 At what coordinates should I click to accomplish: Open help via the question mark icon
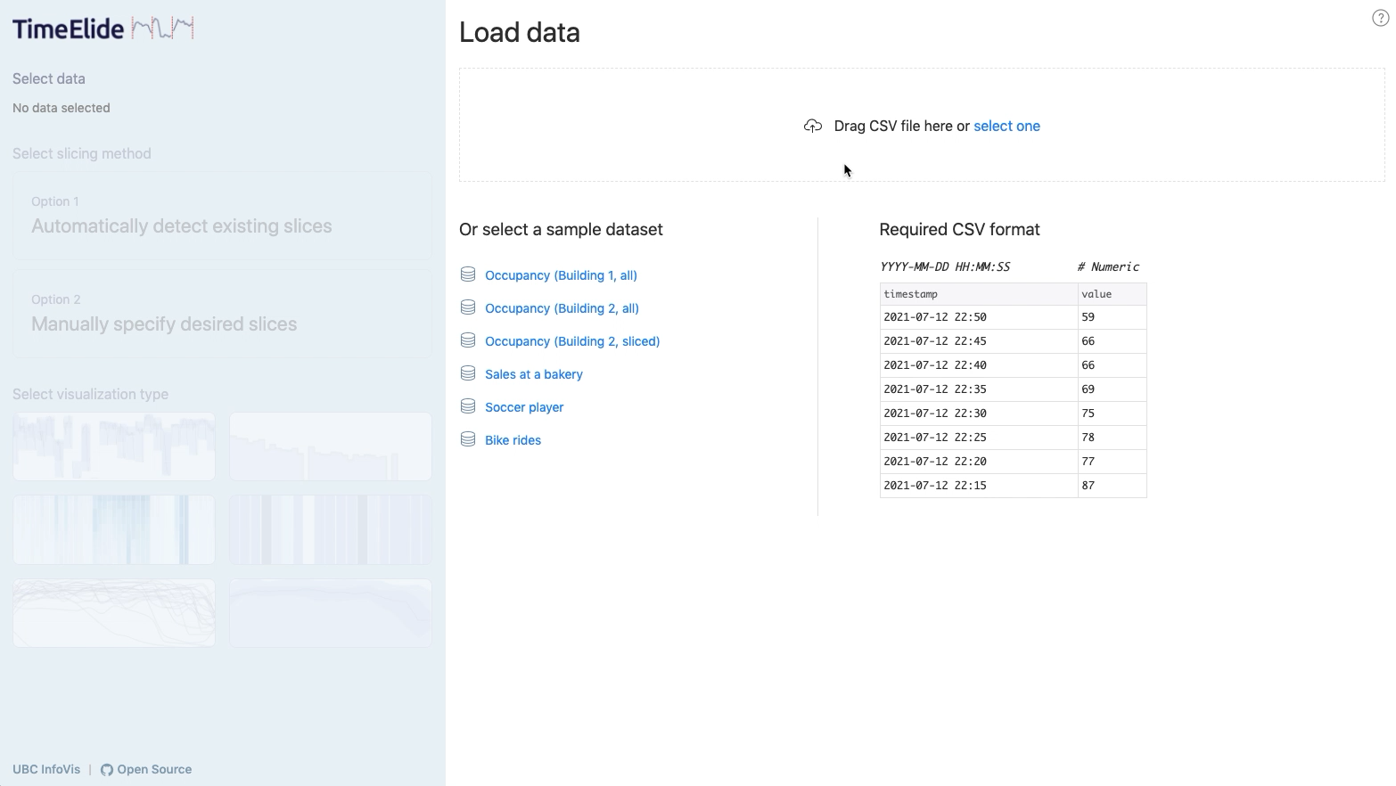tap(1380, 17)
